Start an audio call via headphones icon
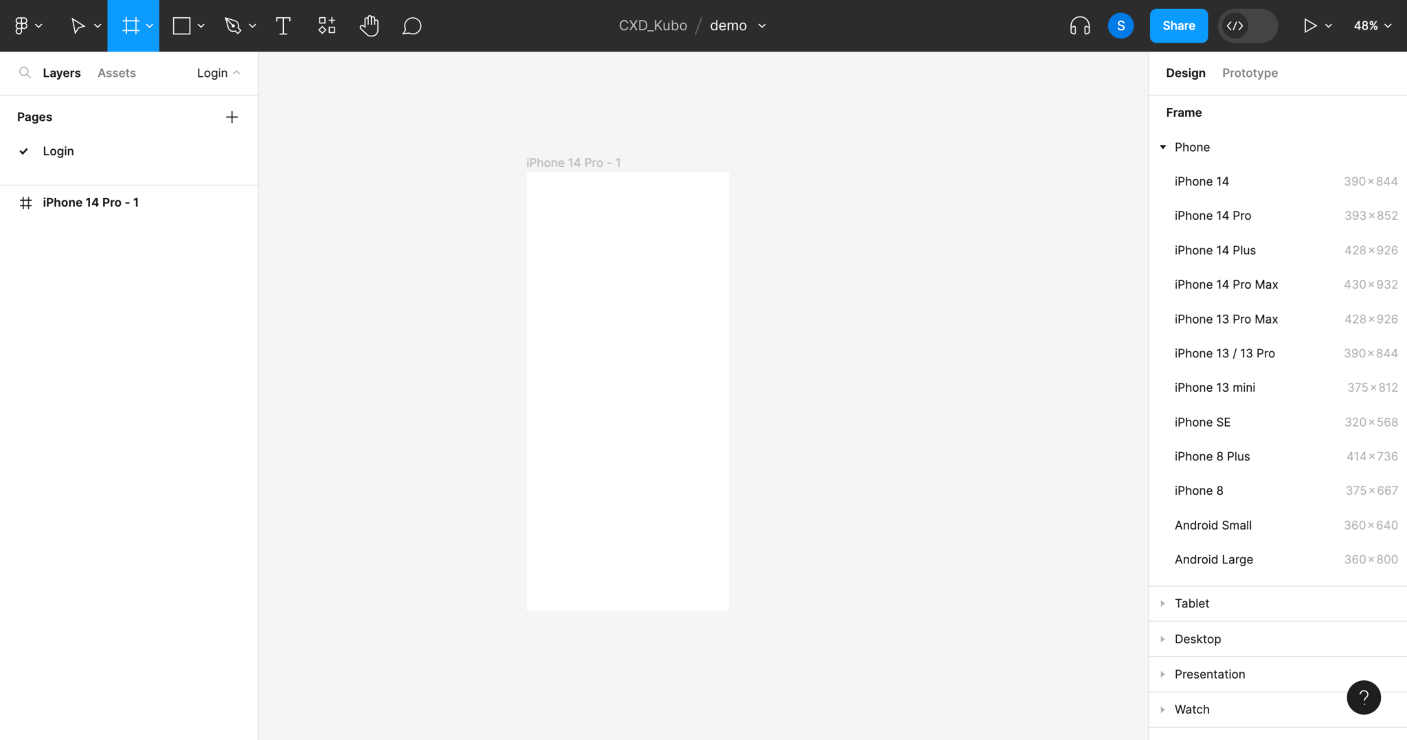 [1079, 25]
